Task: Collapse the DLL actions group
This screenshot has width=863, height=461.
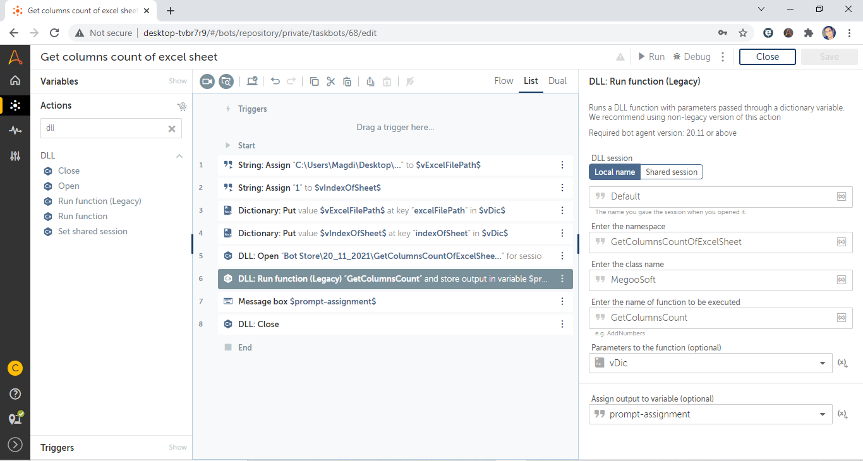Action: pos(179,155)
